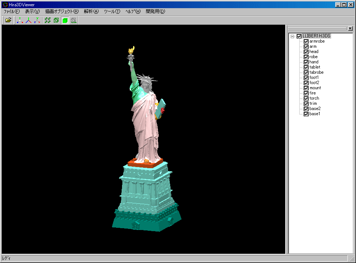The image size is (356, 263).
Task: Click the side panel drag handle bar
Action: click(x=317, y=29)
